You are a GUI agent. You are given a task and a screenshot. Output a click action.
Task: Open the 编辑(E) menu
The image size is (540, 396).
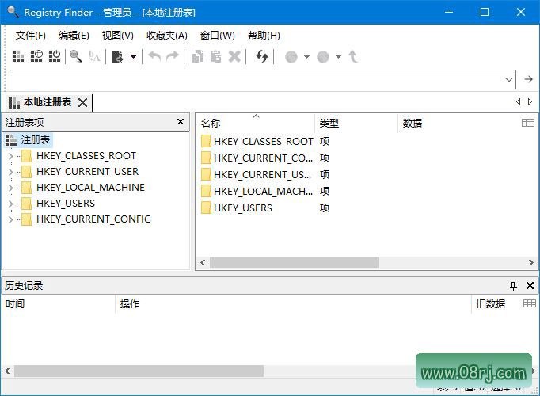coord(74,36)
